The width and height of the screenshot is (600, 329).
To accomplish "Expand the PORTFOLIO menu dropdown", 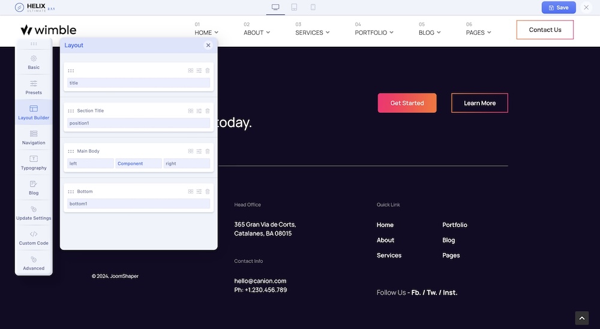I will click(x=374, y=32).
